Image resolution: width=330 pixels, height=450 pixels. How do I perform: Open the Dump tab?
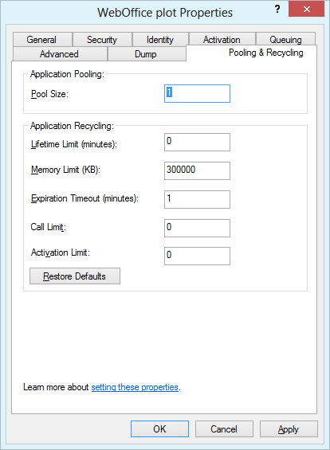(147, 53)
